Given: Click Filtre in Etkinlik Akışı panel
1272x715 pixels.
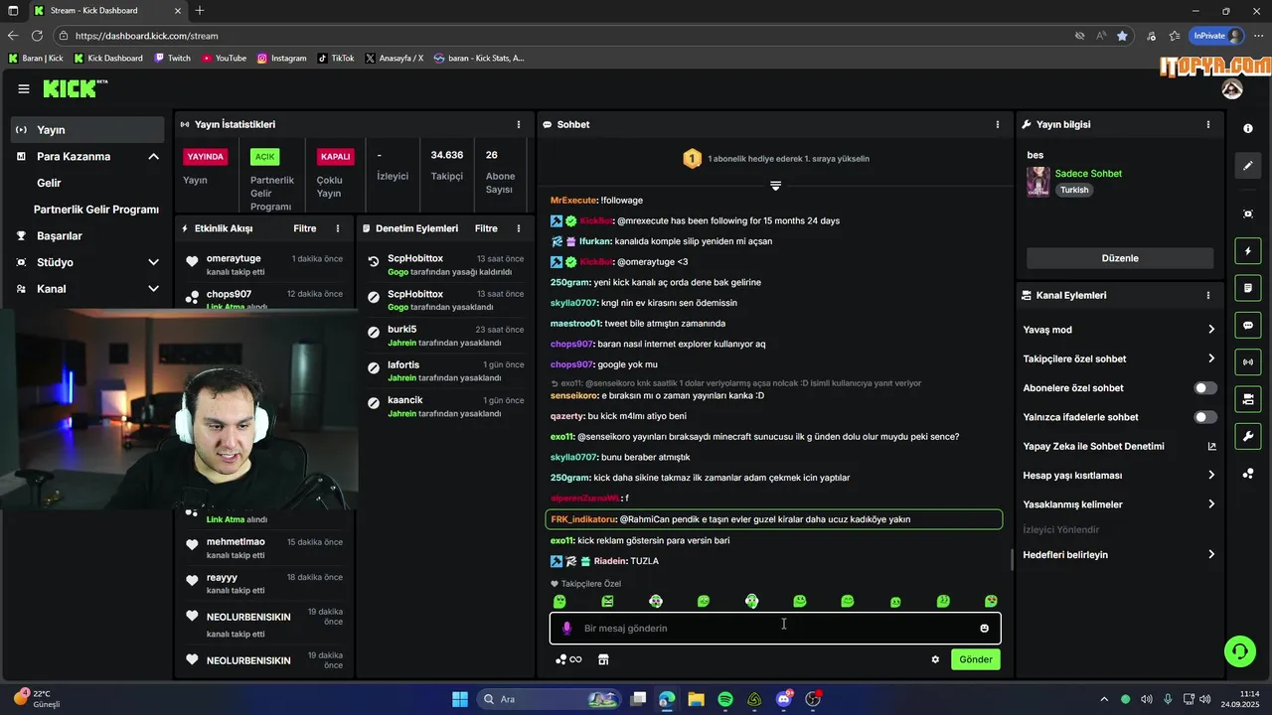Looking at the screenshot, I should point(304,228).
